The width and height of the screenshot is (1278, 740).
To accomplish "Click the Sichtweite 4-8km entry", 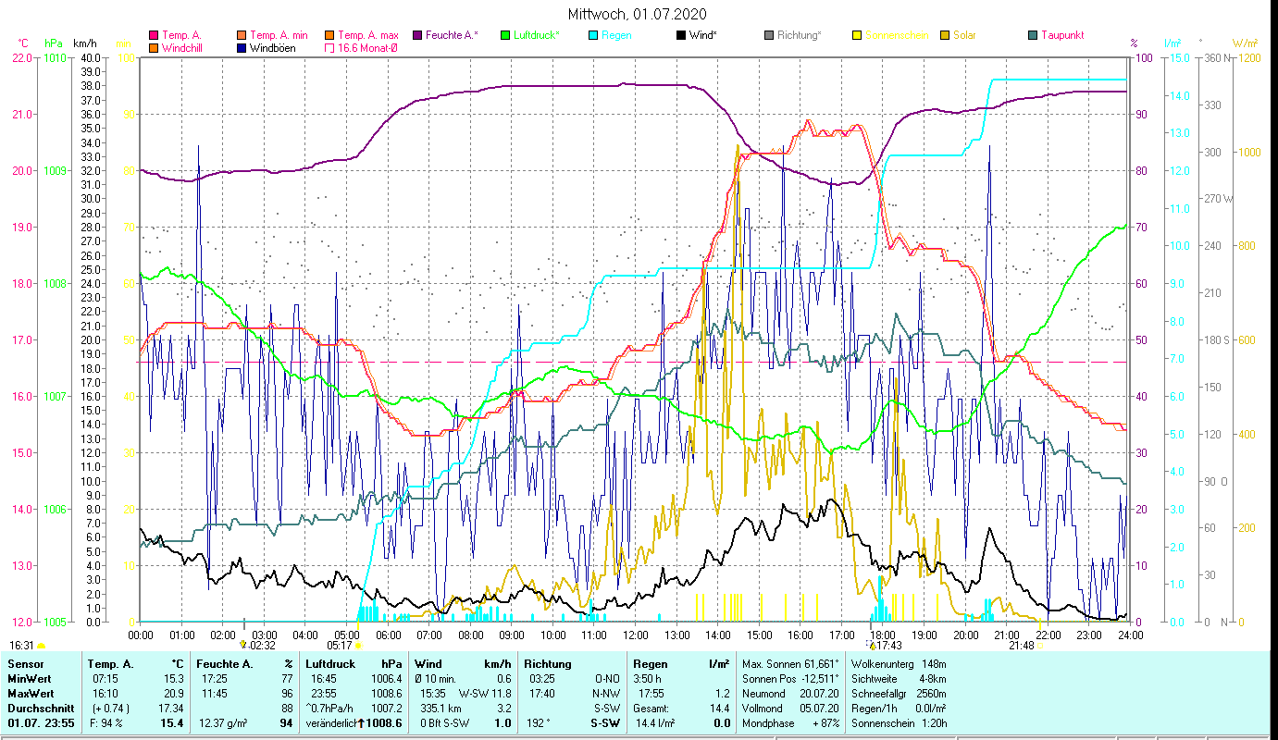I will (899, 679).
